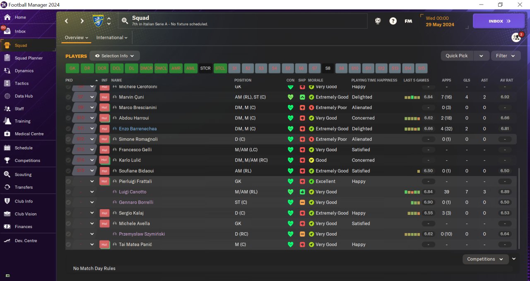
Task: Toggle selection circle for Marvin Çuni
Action: coord(68,97)
